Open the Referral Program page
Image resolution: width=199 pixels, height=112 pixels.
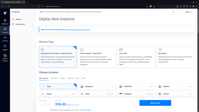[5, 58]
